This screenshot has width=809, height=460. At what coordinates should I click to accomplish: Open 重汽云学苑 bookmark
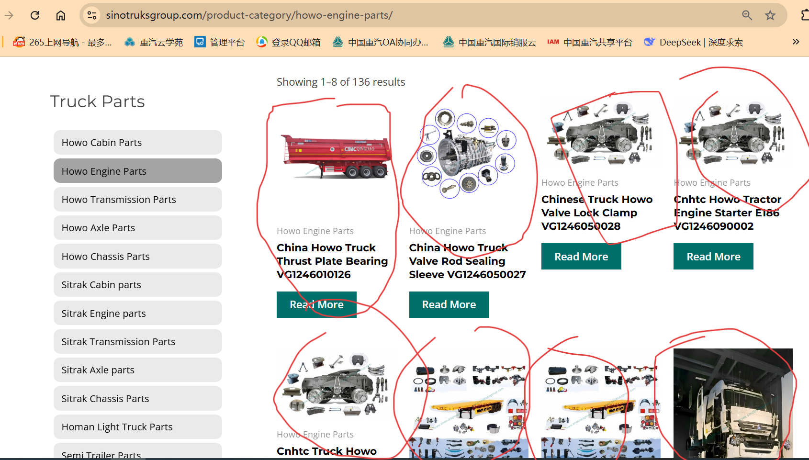click(x=154, y=42)
